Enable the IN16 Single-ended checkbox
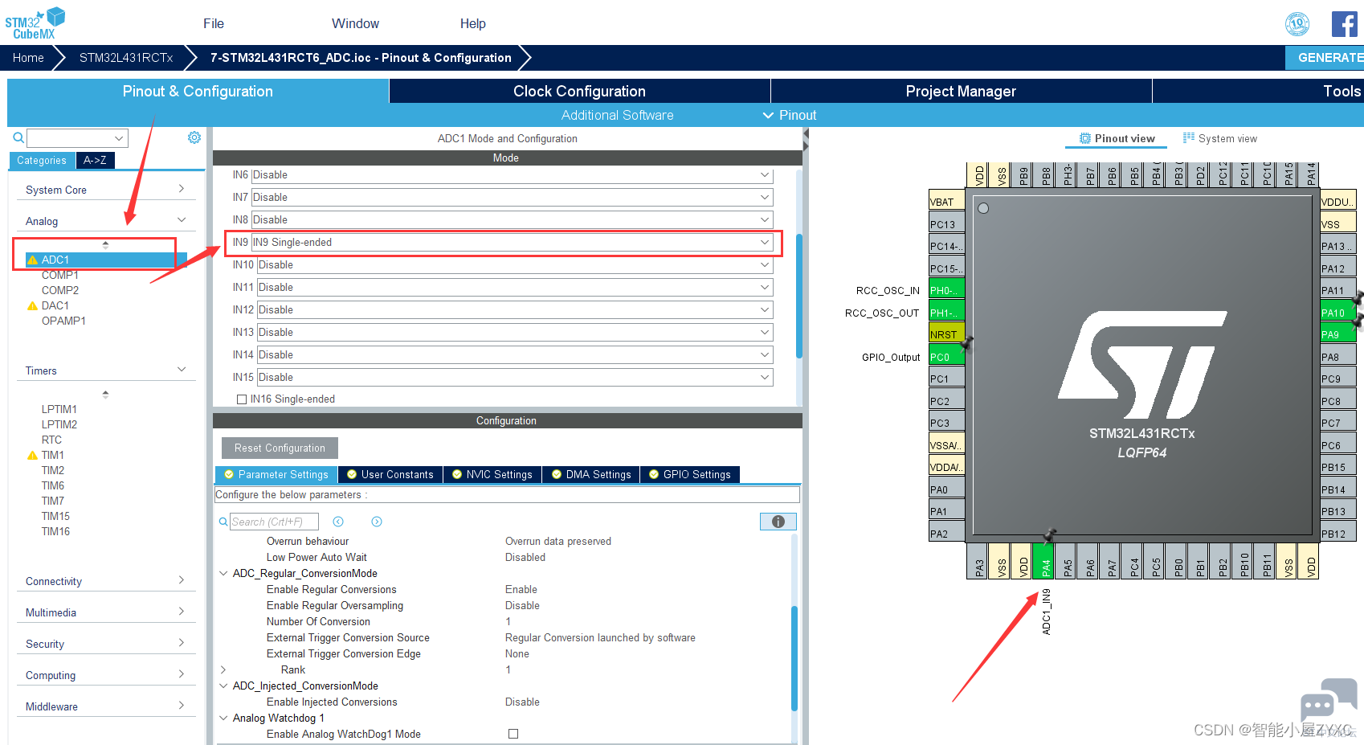1364x745 pixels. coord(242,399)
